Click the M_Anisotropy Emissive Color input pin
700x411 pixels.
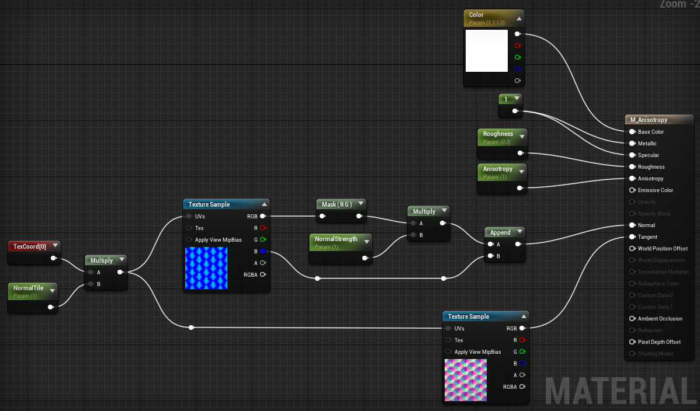coord(632,190)
